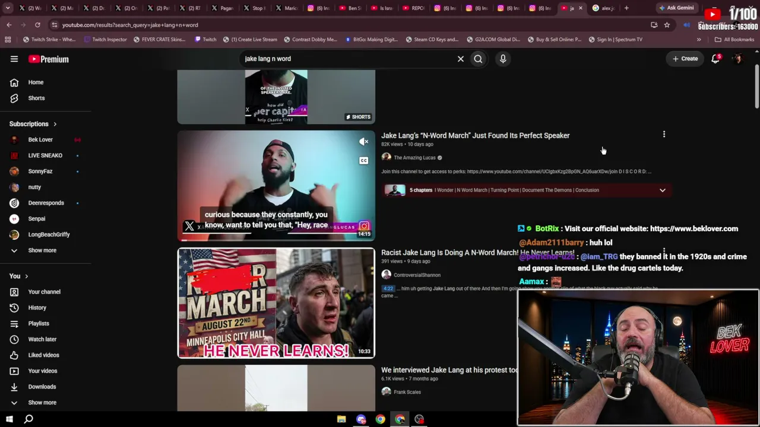Open the All Bookmarks folder
Viewport: 760px width, 427px height.
[734, 40]
